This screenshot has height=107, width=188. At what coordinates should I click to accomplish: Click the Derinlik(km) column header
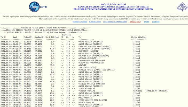[x=52, y=37]
